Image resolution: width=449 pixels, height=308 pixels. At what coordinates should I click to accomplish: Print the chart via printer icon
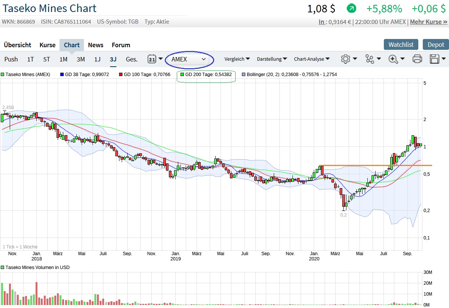coord(417,59)
